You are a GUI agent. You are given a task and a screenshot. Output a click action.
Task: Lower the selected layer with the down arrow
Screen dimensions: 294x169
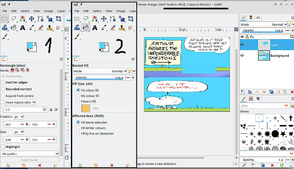pos(264,92)
